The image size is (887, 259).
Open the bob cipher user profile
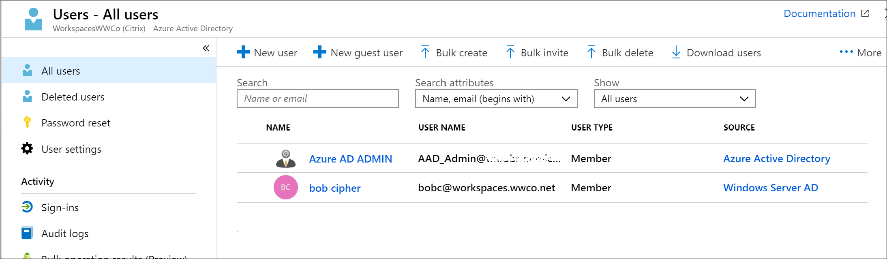pyautogui.click(x=334, y=188)
